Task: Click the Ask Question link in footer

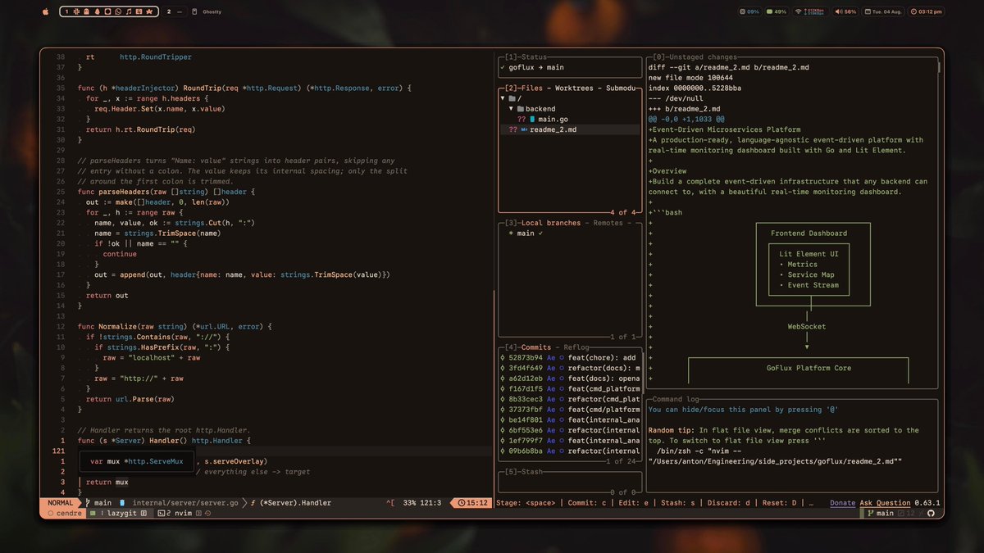Action: point(885,503)
